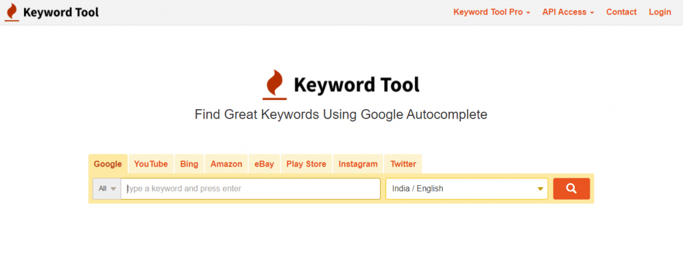
Task: Open the All filter dropdown
Action: (107, 188)
